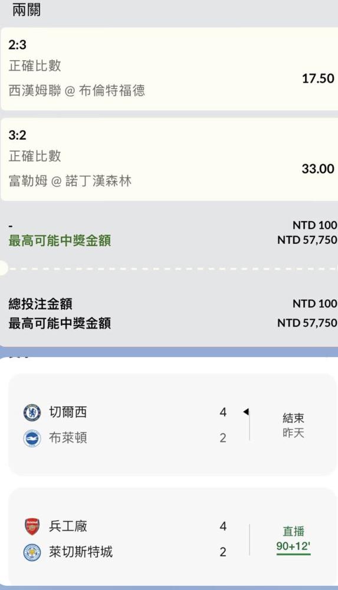Click the Arsenal club crest icon

32,526
